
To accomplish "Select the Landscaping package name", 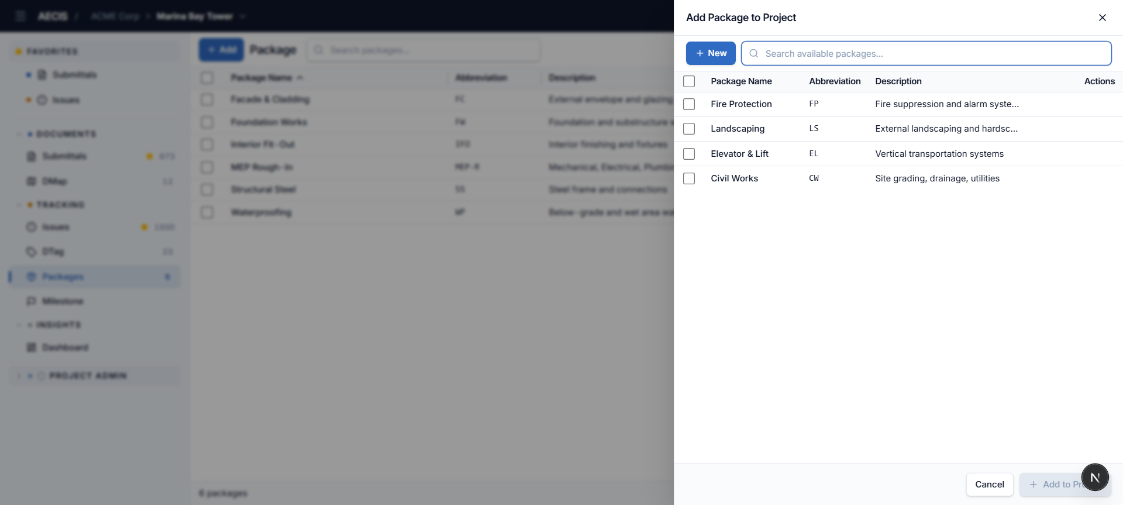I will [x=738, y=129].
